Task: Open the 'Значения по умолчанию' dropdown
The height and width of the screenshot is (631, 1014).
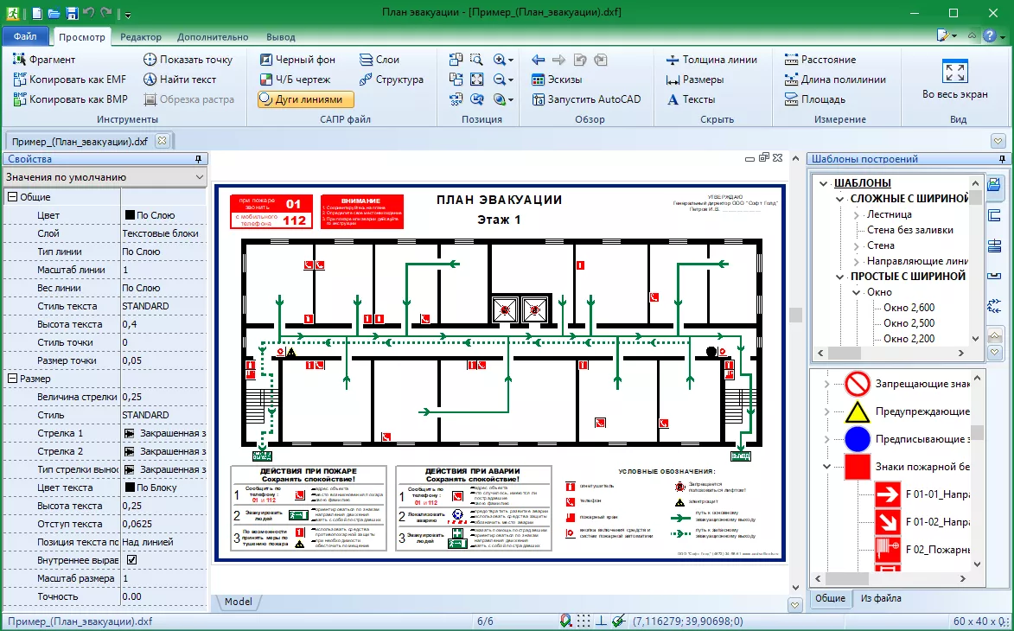Action: point(105,177)
